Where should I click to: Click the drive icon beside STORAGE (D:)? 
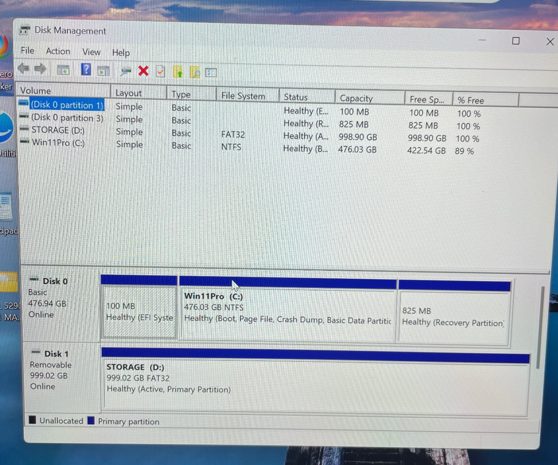point(24,129)
